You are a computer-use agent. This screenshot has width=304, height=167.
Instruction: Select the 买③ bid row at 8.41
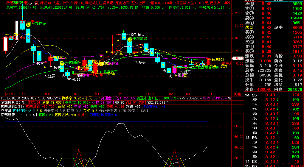(274, 42)
